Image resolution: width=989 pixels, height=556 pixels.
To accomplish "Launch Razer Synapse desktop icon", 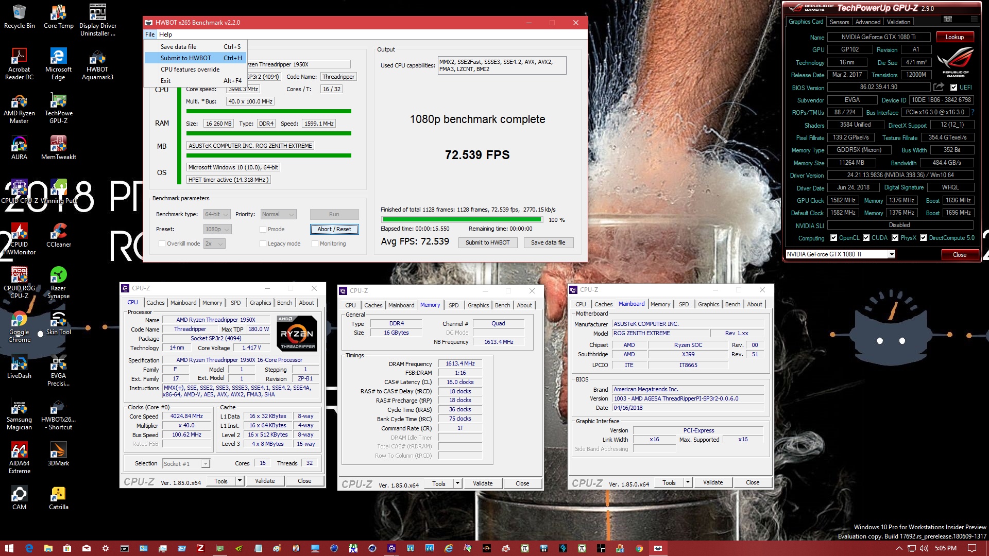I will (x=58, y=283).
